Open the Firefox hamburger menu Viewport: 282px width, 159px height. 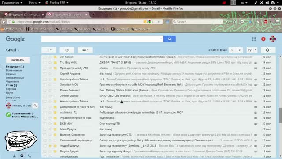(x=278, y=22)
